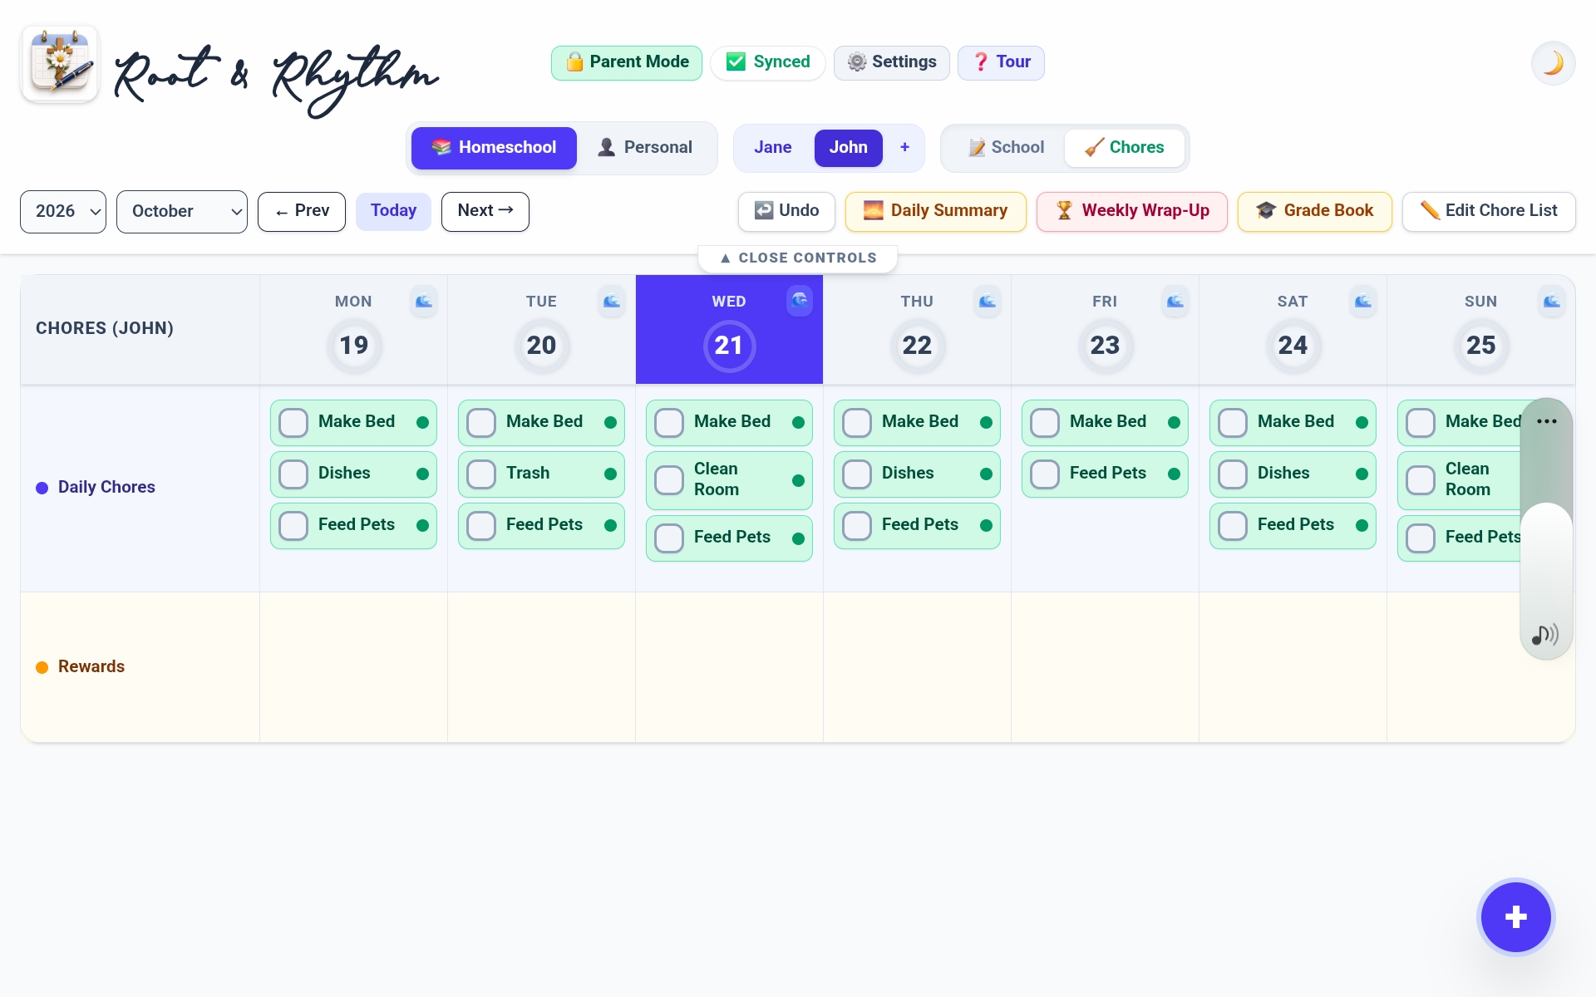The image size is (1596, 997).
Task: Add a new child with the plus icon
Action: click(904, 147)
